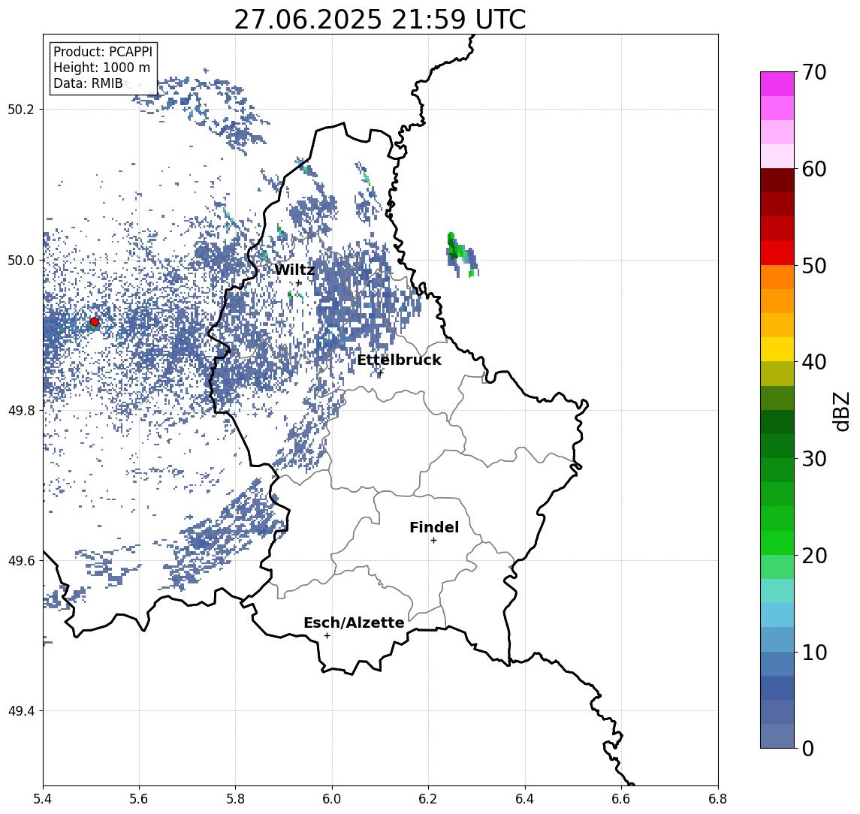Click the Wiltz city label
The image size is (860, 814).
pos(294,270)
